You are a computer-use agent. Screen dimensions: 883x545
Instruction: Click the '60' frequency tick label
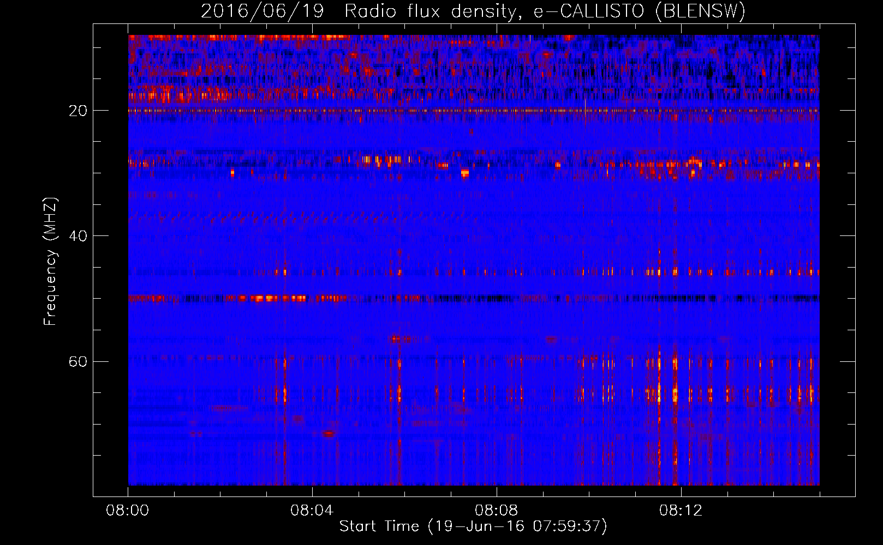pos(78,361)
